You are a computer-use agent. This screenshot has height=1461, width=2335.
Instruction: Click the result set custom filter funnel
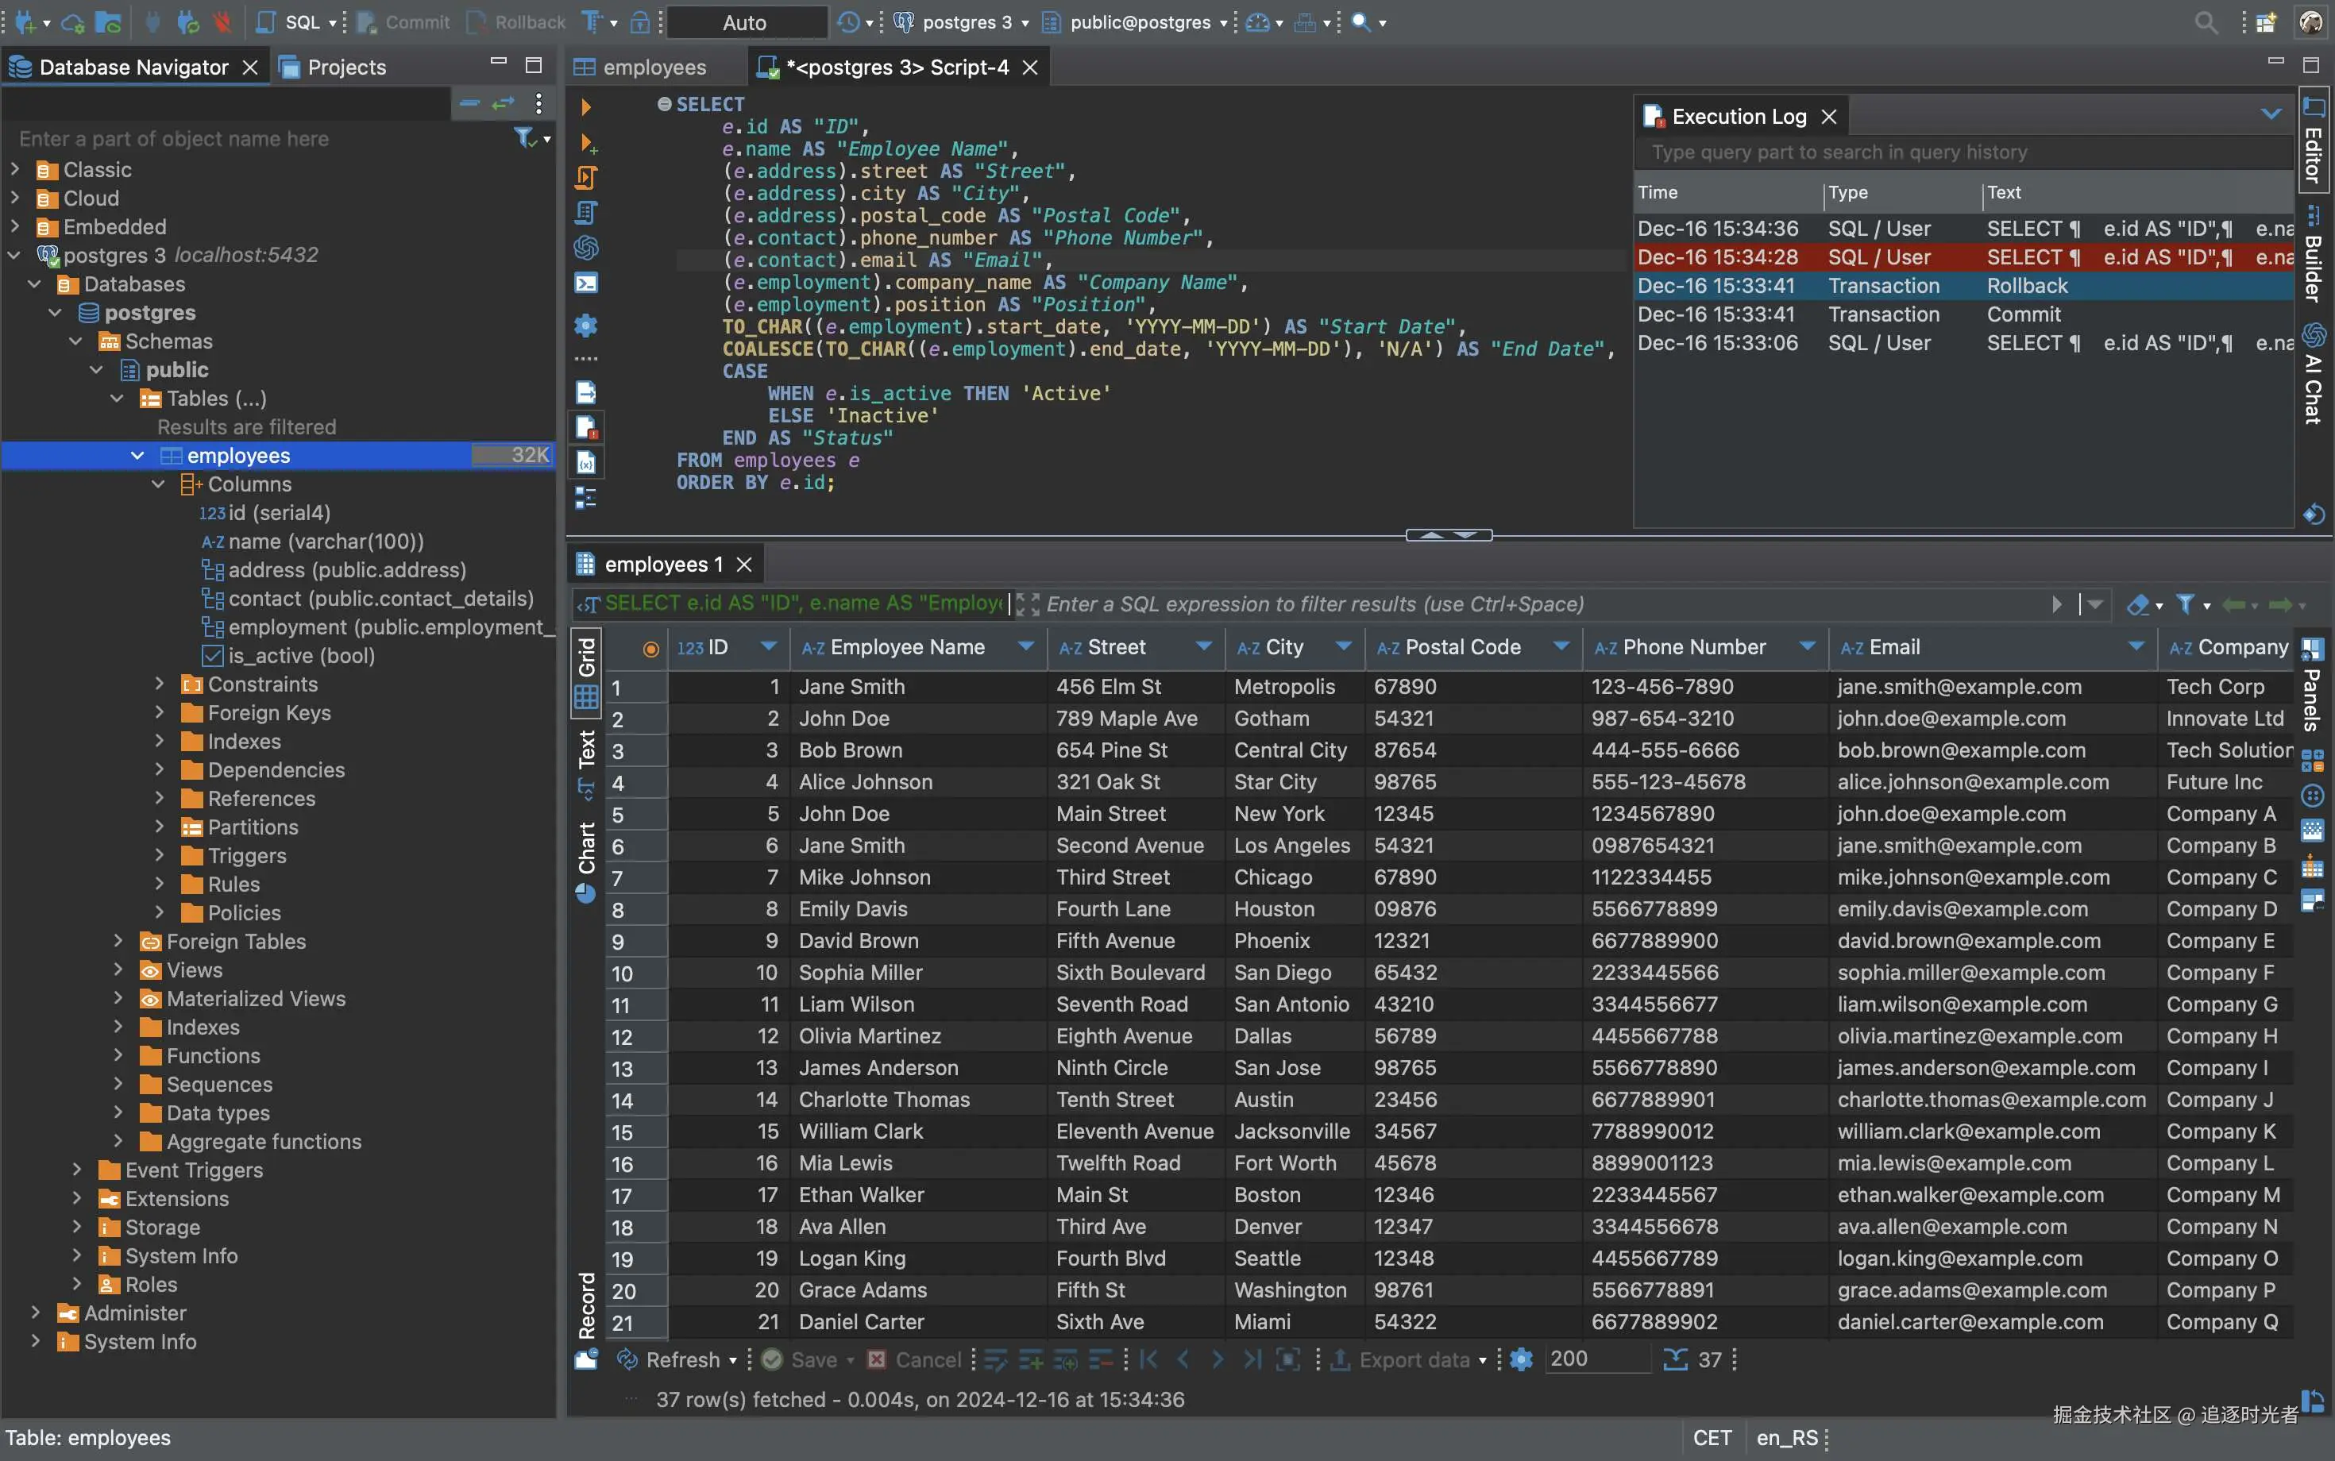pyautogui.click(x=2185, y=604)
